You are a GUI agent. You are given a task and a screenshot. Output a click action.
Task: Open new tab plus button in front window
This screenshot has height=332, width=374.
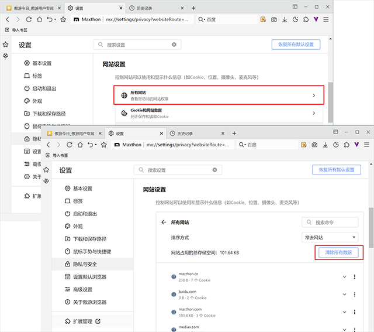coord(234,134)
